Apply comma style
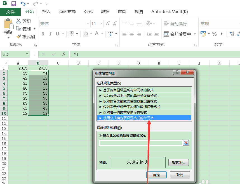This screenshot has width=240, height=184. tap(222, 34)
